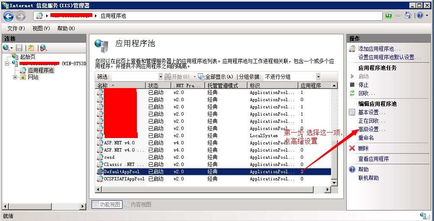434x221 pixels.
Task: Sort by 状态 column header
Action: pos(158,86)
